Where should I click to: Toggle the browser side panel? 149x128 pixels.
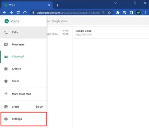tap(131, 13)
